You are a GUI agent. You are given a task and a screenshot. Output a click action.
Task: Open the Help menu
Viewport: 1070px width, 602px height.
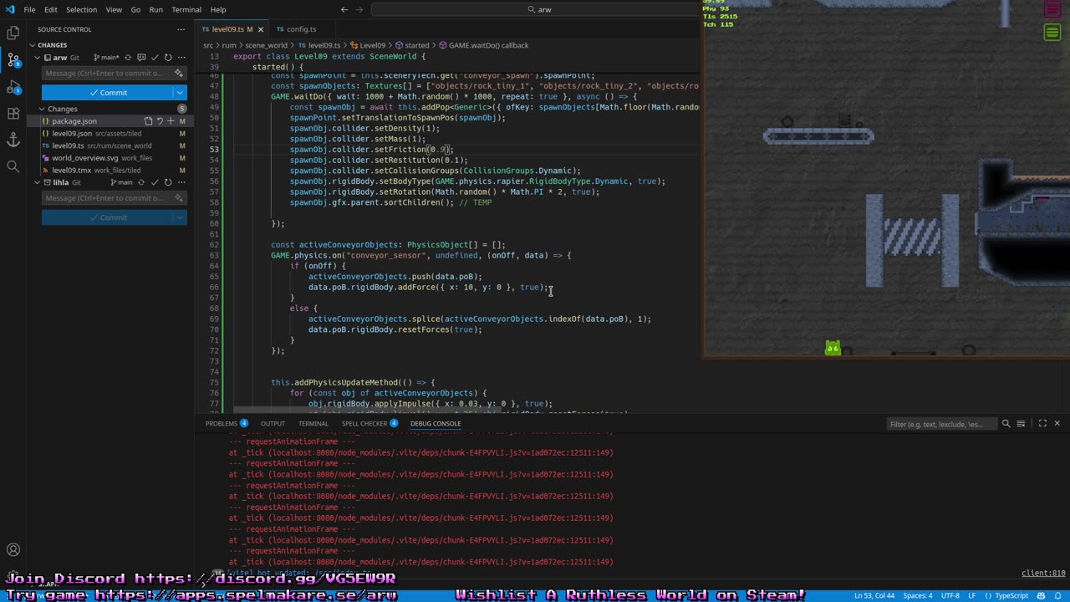click(218, 9)
